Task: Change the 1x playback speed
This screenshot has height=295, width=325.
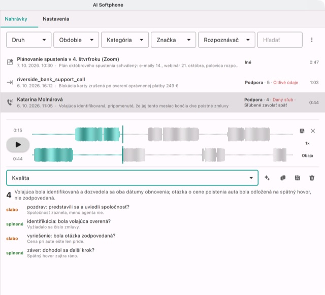Action: 307,143
